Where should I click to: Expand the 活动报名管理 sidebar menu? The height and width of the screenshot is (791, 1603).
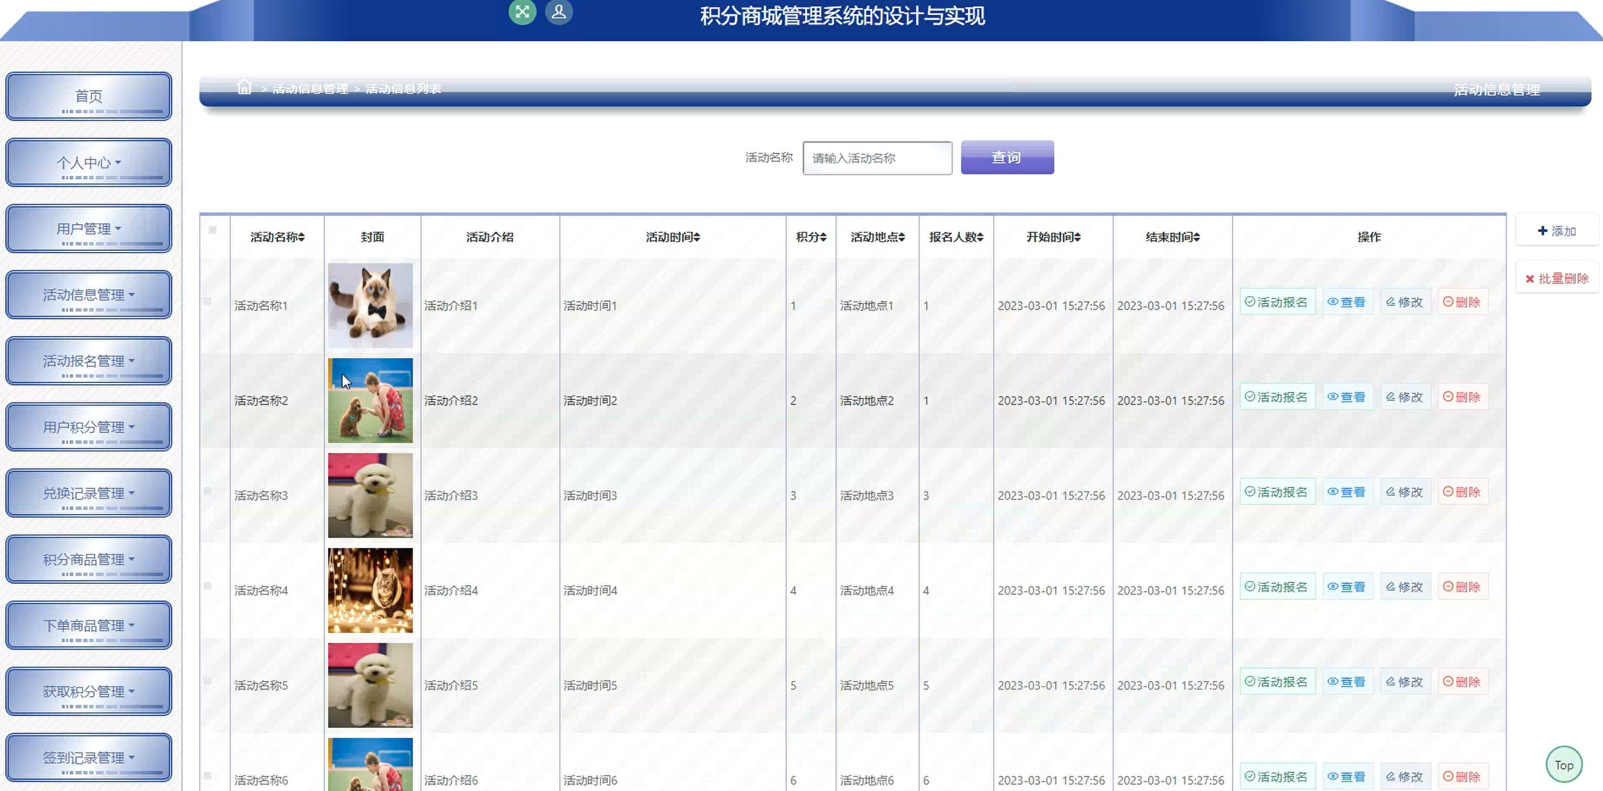point(88,360)
